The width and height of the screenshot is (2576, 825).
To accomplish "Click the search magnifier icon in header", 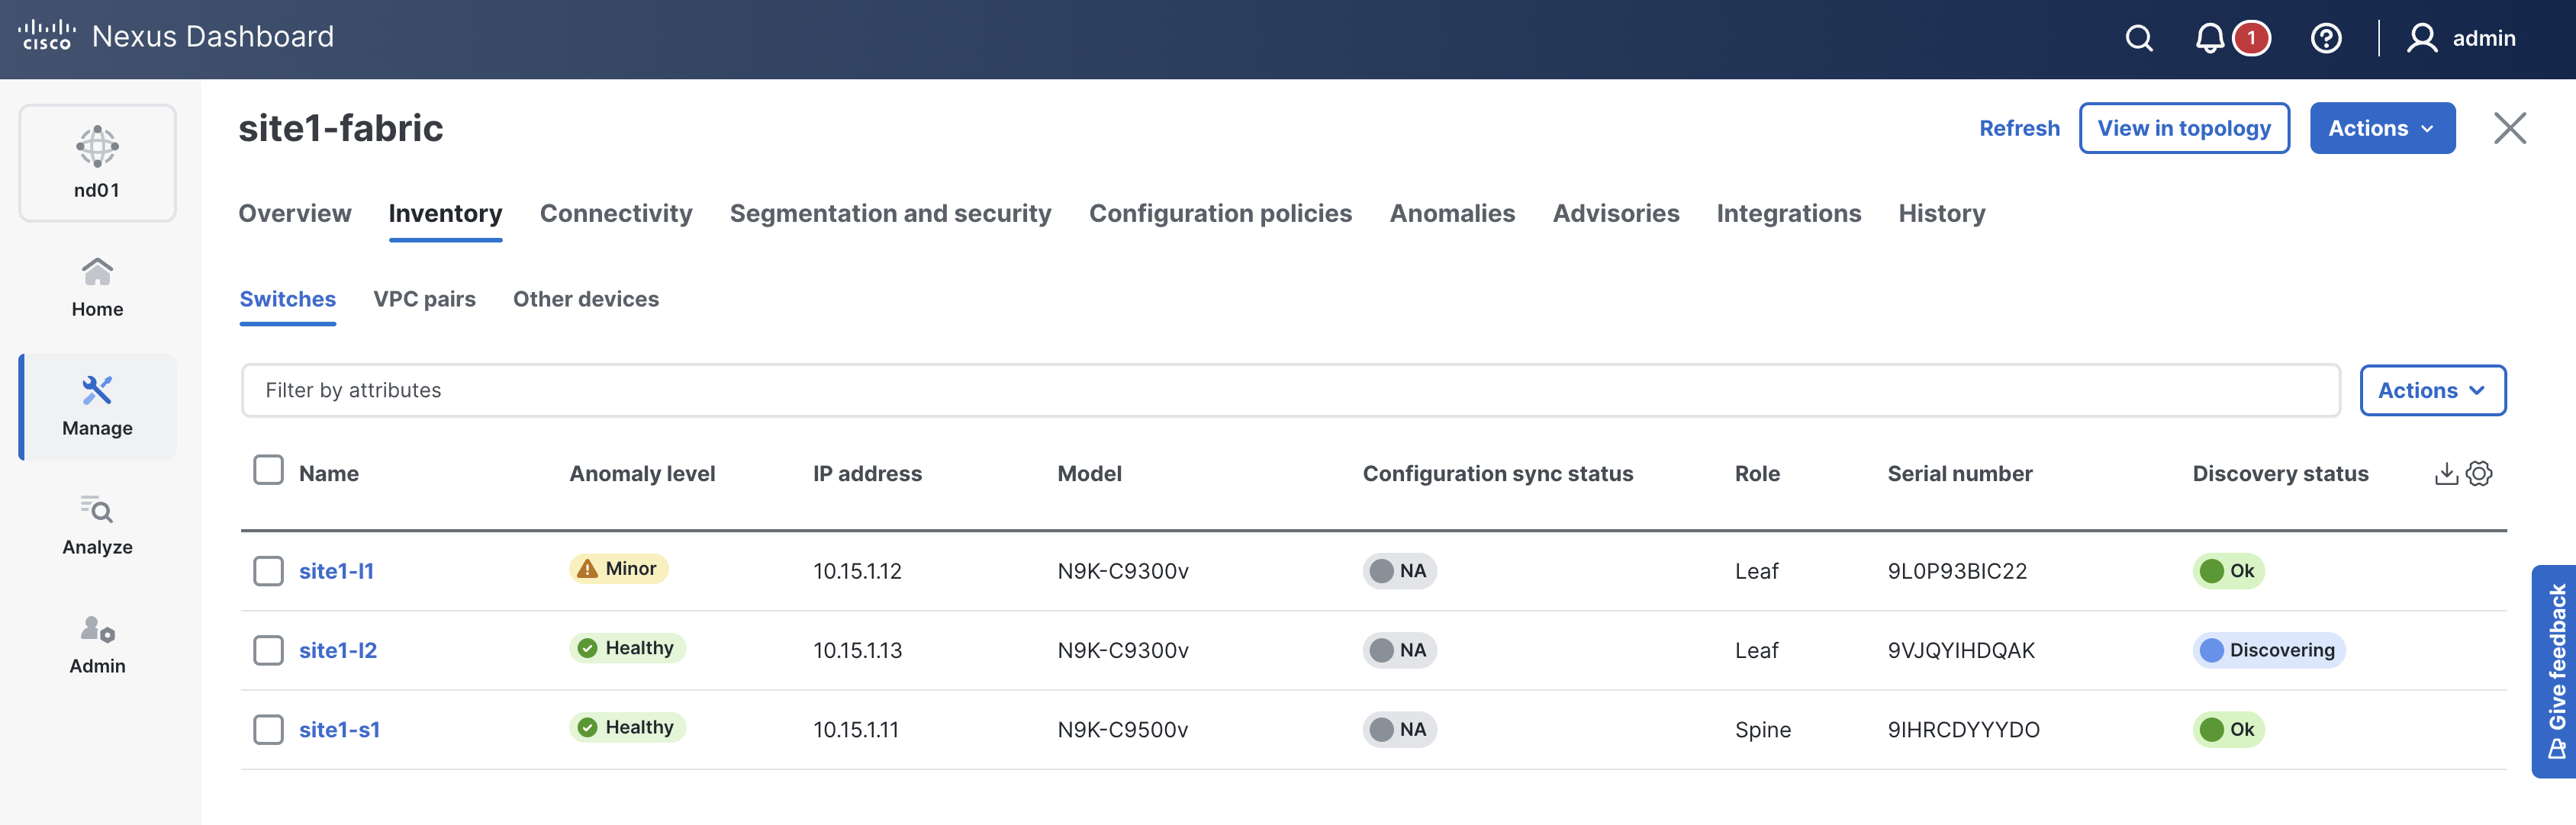I will 2138,38.
